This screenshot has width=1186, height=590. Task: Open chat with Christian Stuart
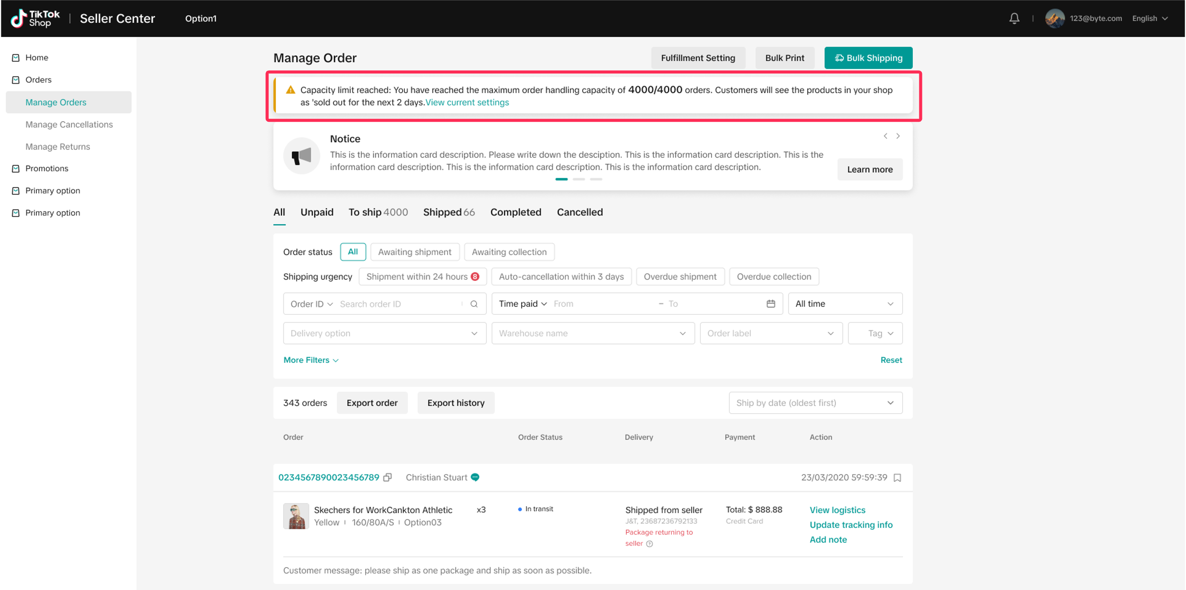pyautogui.click(x=475, y=477)
